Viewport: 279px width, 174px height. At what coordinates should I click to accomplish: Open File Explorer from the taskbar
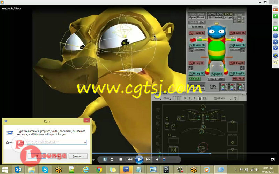coord(31,170)
